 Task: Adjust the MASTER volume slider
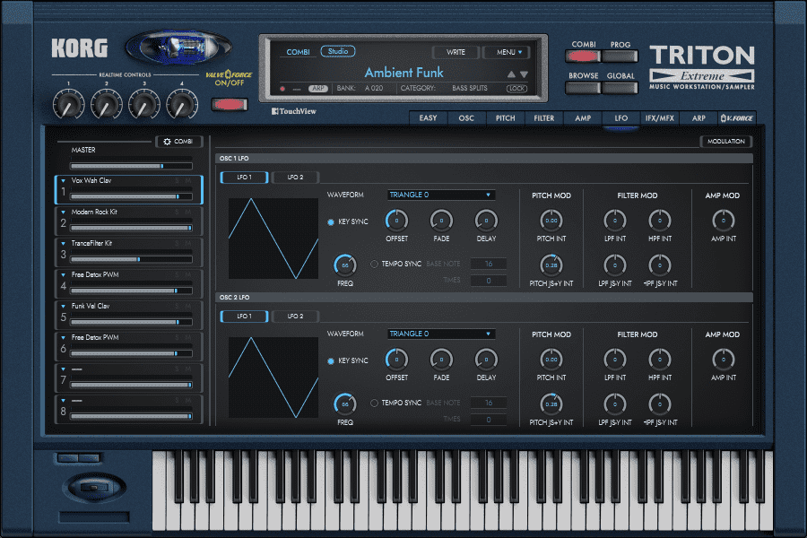coord(131,166)
